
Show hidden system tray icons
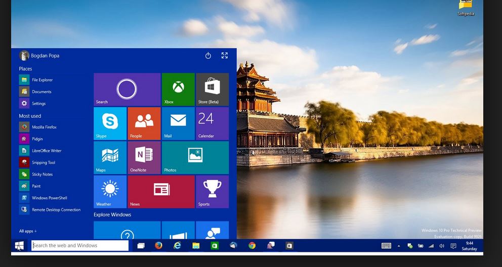pyautogui.click(x=399, y=246)
